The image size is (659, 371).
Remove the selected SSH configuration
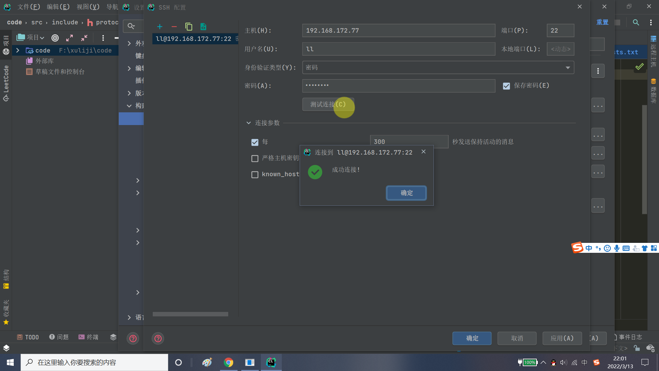click(x=174, y=26)
